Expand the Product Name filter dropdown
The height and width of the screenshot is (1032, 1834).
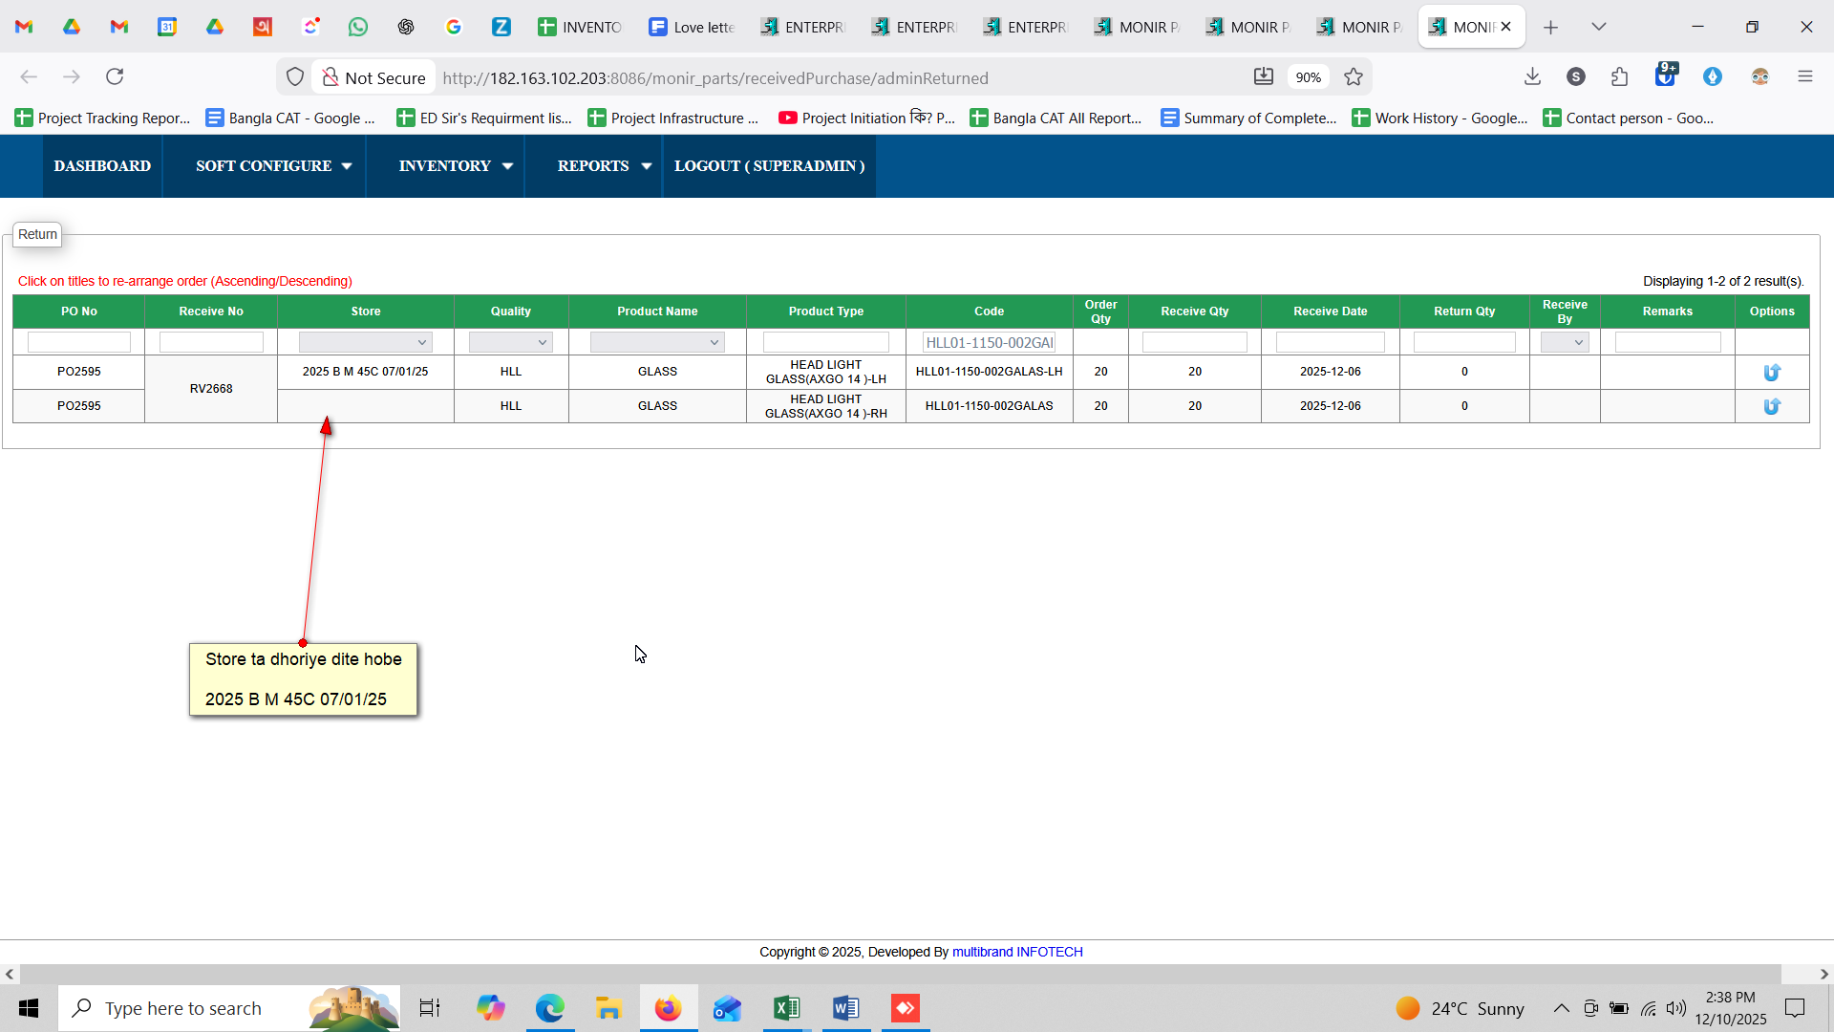[x=657, y=342]
